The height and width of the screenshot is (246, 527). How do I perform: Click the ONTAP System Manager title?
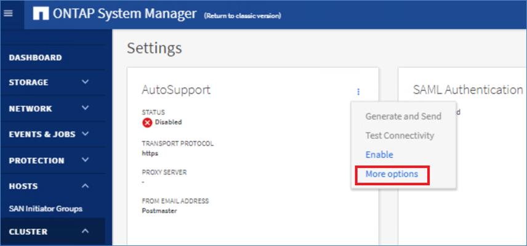[125, 14]
